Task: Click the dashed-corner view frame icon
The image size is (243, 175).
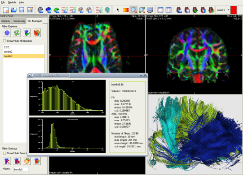Action: tap(168, 10)
